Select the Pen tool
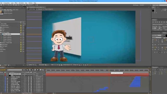Viewport: 167px width, 94px height. tap(16, 5)
